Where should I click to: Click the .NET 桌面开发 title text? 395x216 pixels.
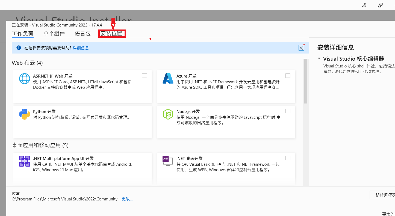[190, 158]
